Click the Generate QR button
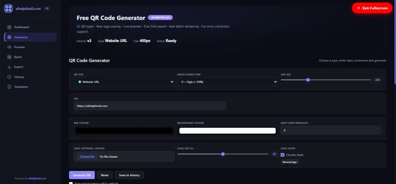The height and width of the screenshot is (184, 396). (82, 175)
